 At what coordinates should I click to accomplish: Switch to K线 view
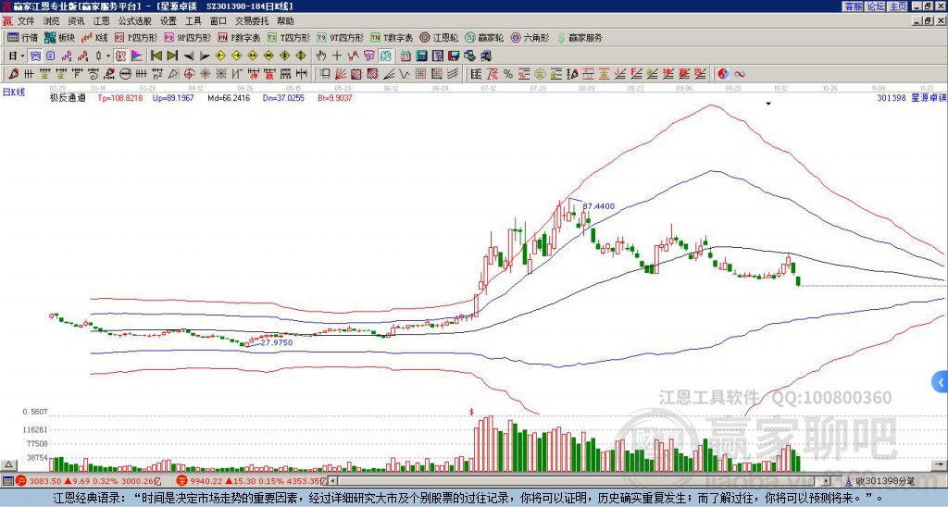tap(94, 37)
